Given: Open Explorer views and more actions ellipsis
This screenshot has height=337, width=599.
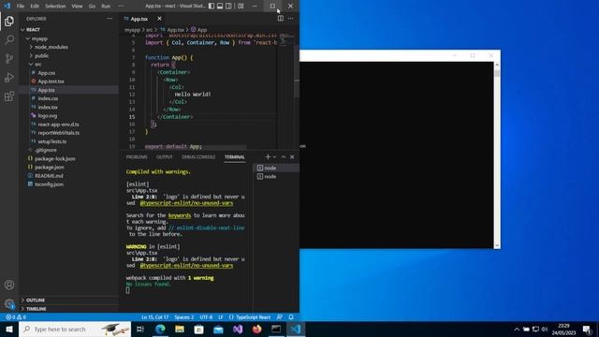Looking at the screenshot, I should (x=110, y=19).
